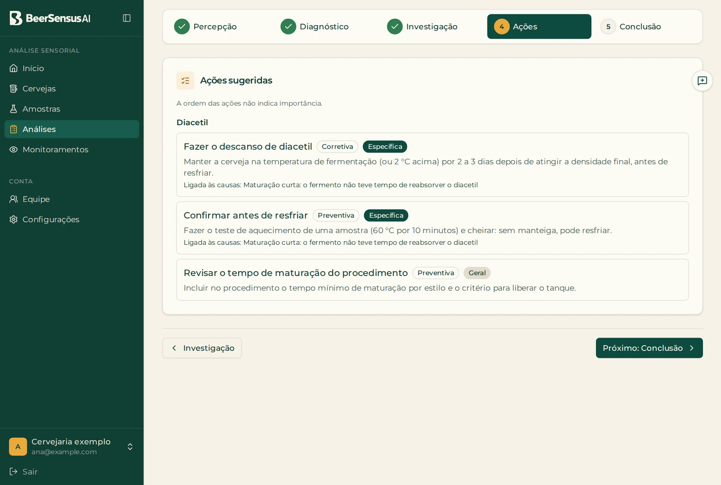Click the Específica tag on Fazer o descanso
This screenshot has width=721, height=485.
385,147
